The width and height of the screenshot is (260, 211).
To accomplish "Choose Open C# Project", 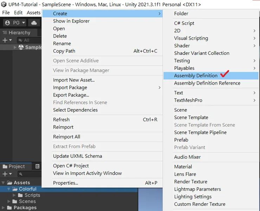I will click(x=102, y=166).
